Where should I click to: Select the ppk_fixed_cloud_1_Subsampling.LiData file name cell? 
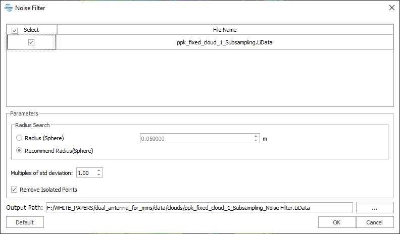pyautogui.click(x=225, y=43)
